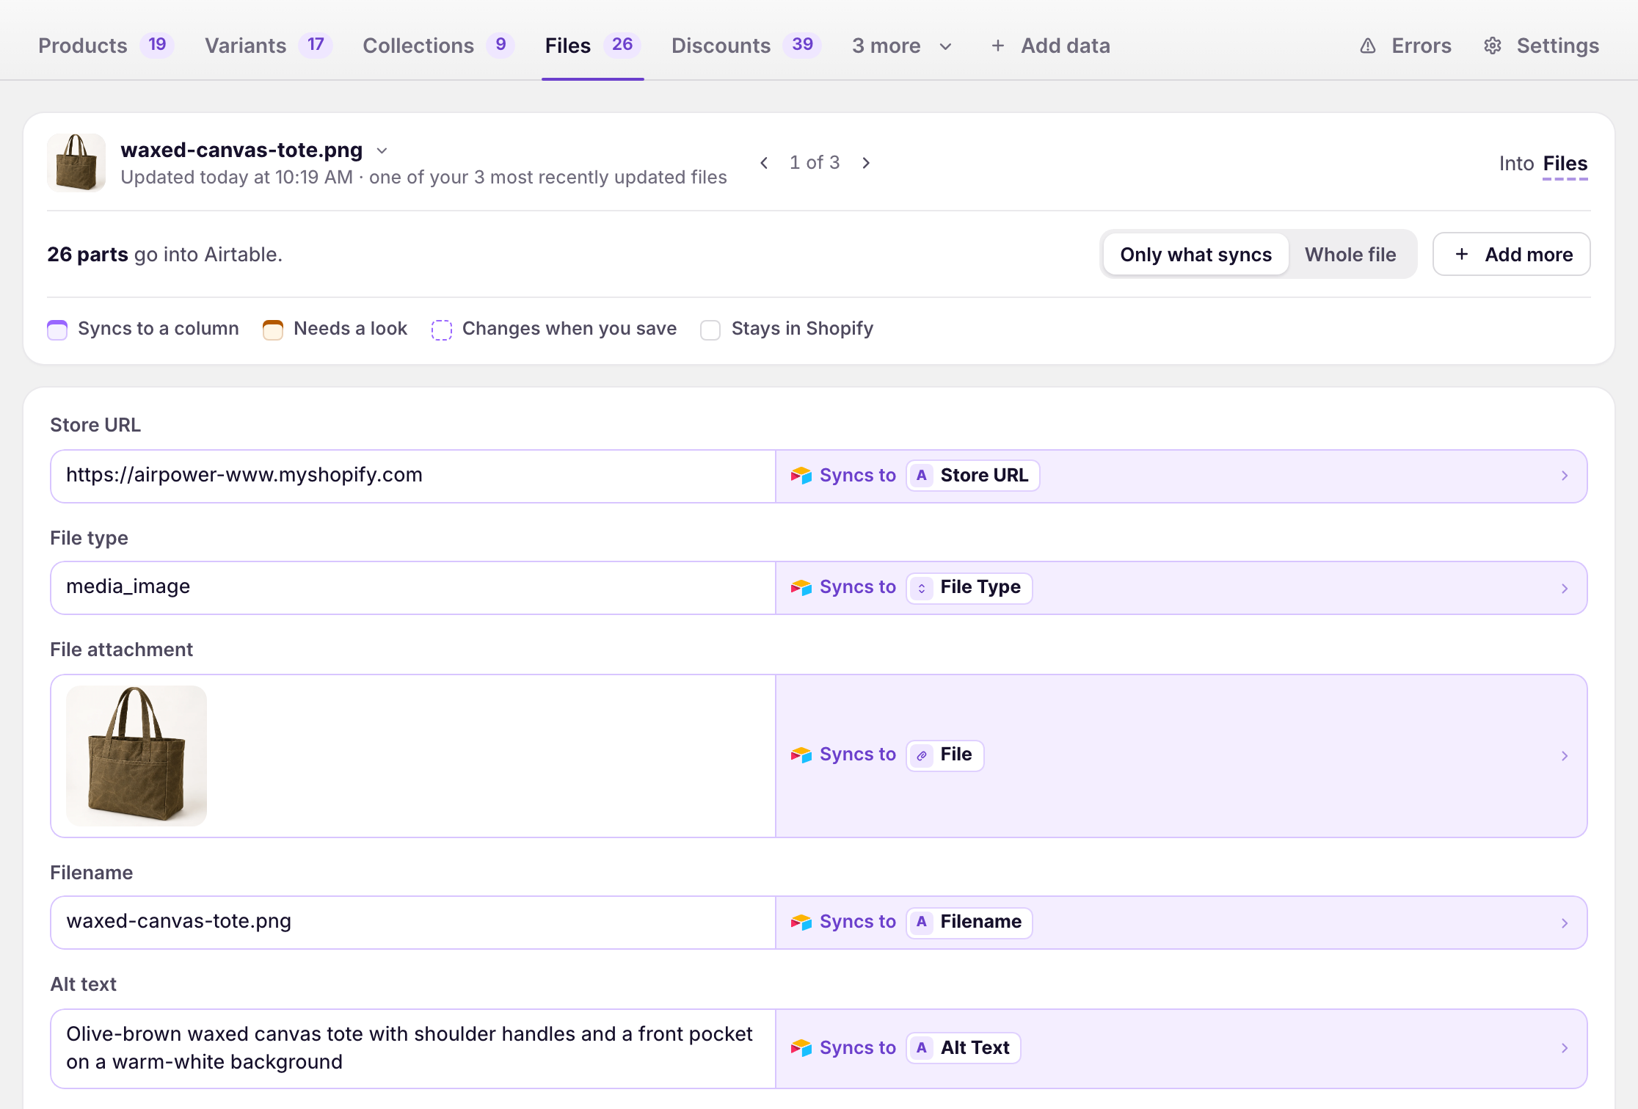Screen dimensions: 1638x1109
Task: Click the Needs a look color swatch
Action: pyautogui.click(x=272, y=330)
